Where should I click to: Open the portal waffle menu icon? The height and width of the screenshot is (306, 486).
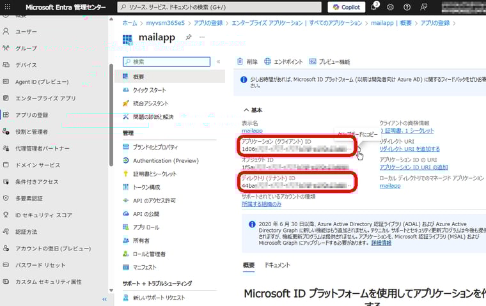8,7
